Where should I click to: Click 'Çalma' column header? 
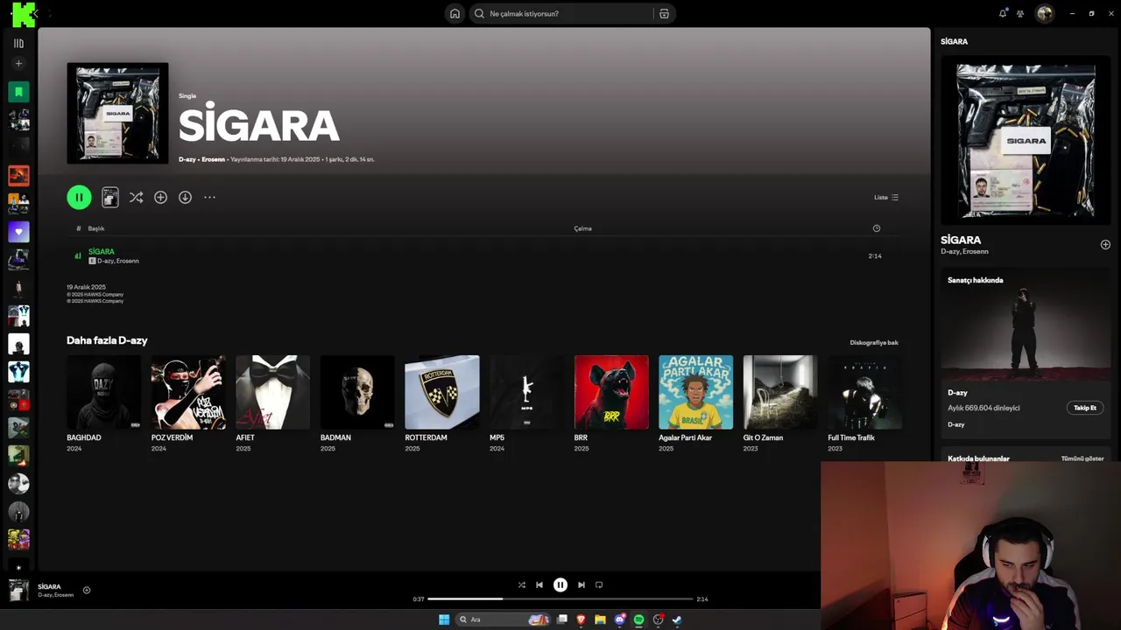pos(582,228)
